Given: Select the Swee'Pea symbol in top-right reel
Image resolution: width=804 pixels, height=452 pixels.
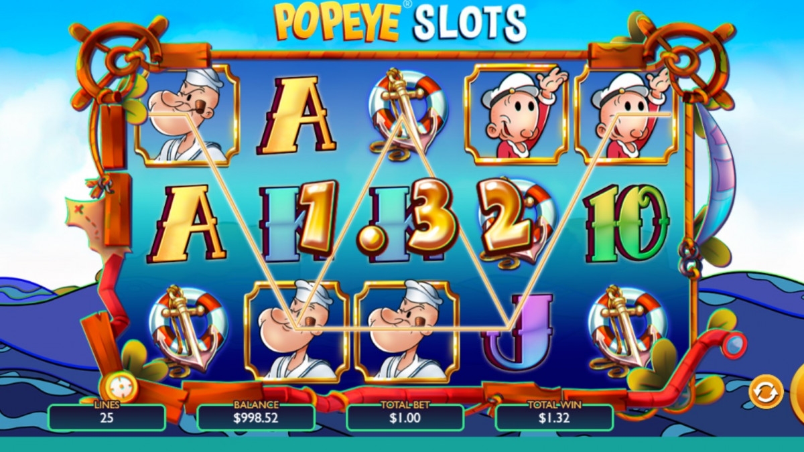Looking at the screenshot, I should click(626, 115).
